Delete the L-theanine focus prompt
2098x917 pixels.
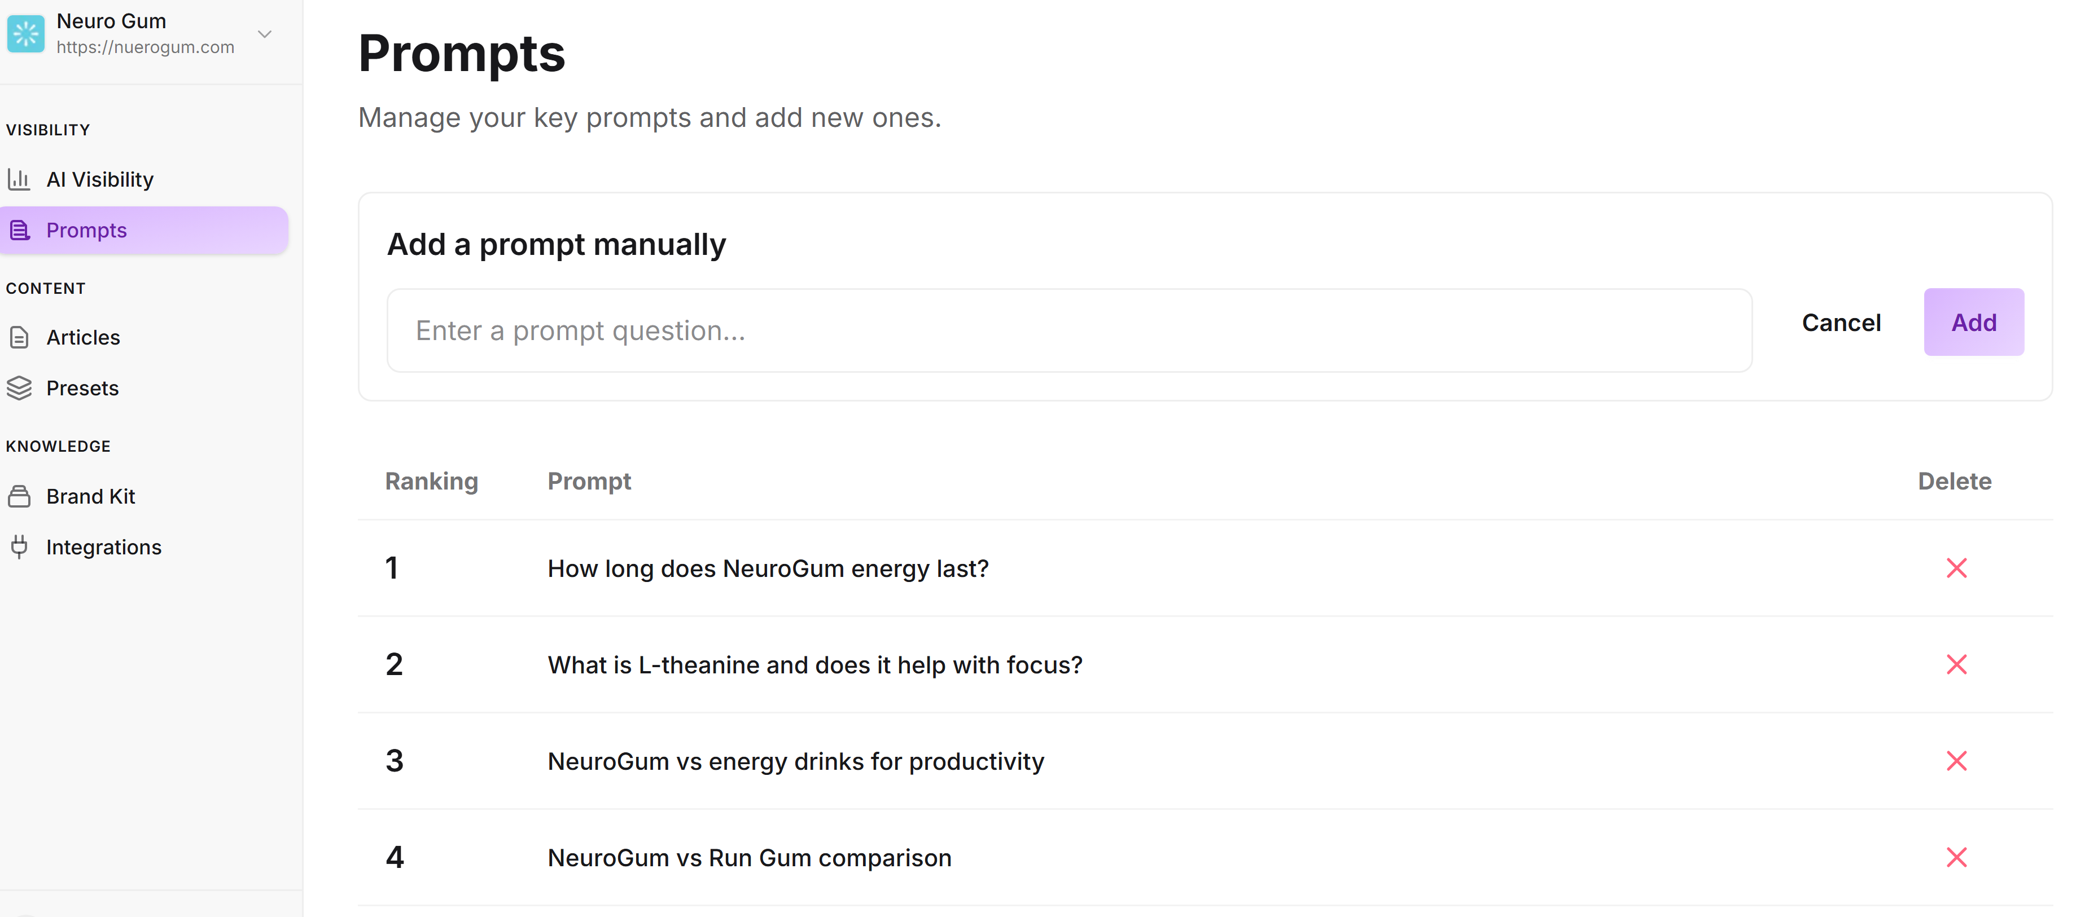click(x=1957, y=664)
